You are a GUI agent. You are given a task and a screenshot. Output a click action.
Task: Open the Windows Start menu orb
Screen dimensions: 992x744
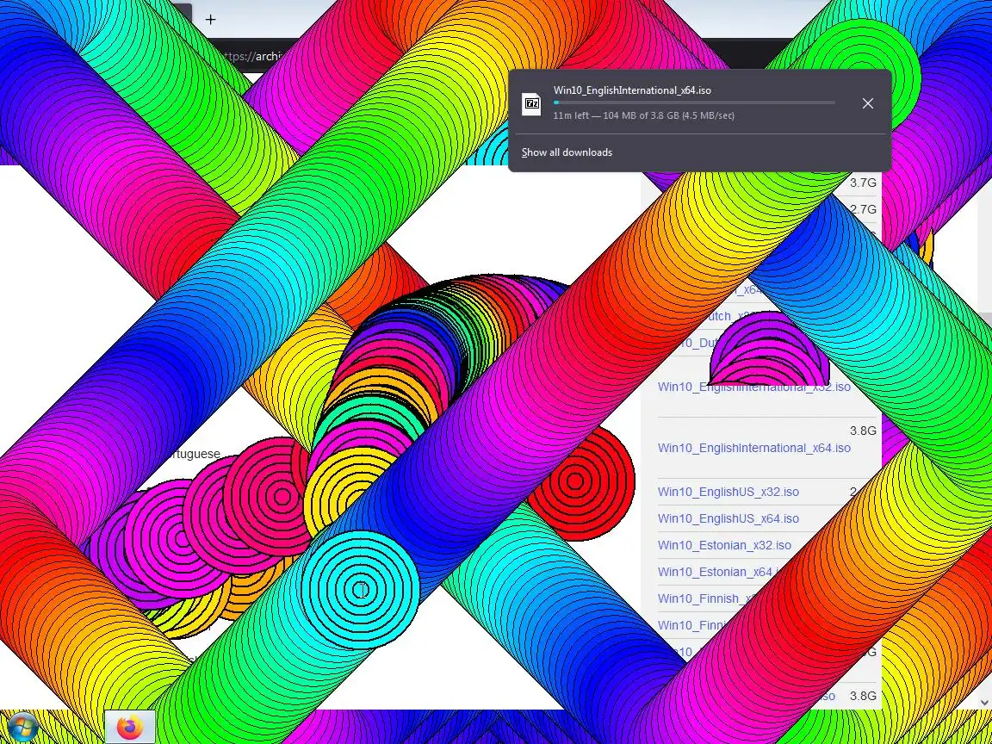click(22, 728)
